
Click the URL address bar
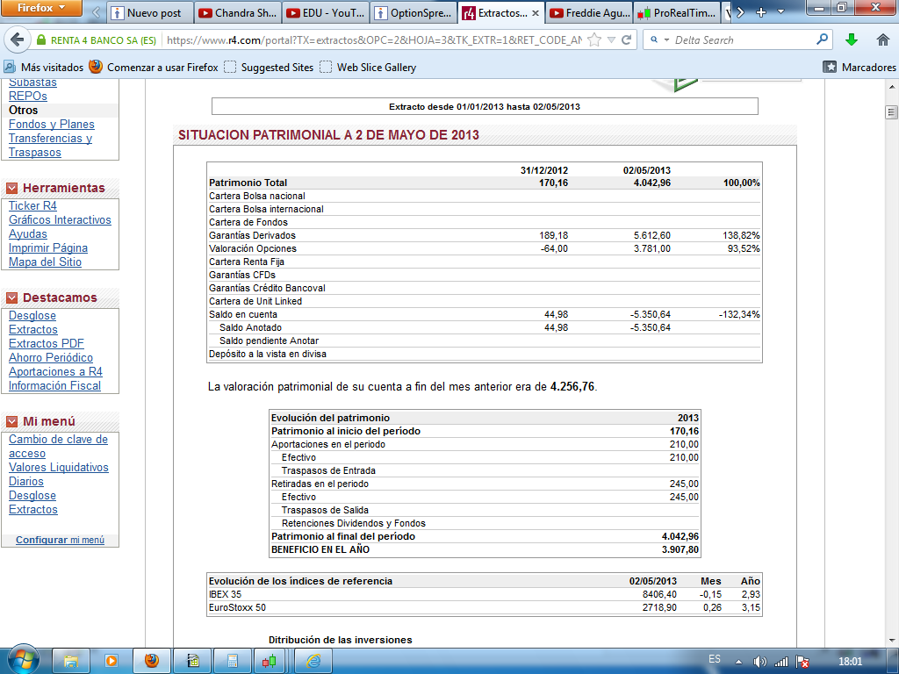click(372, 40)
